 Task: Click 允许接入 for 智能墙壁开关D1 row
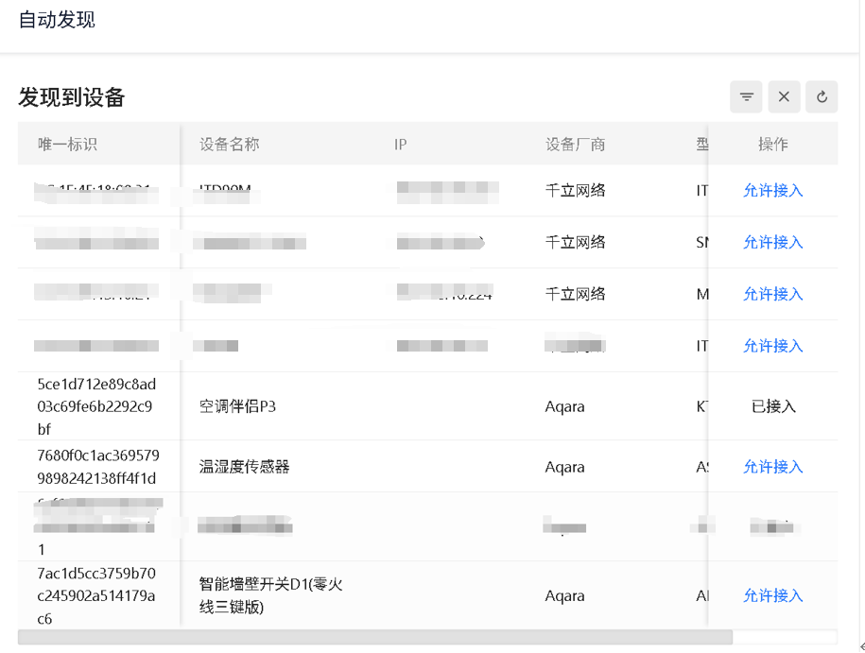(x=772, y=596)
